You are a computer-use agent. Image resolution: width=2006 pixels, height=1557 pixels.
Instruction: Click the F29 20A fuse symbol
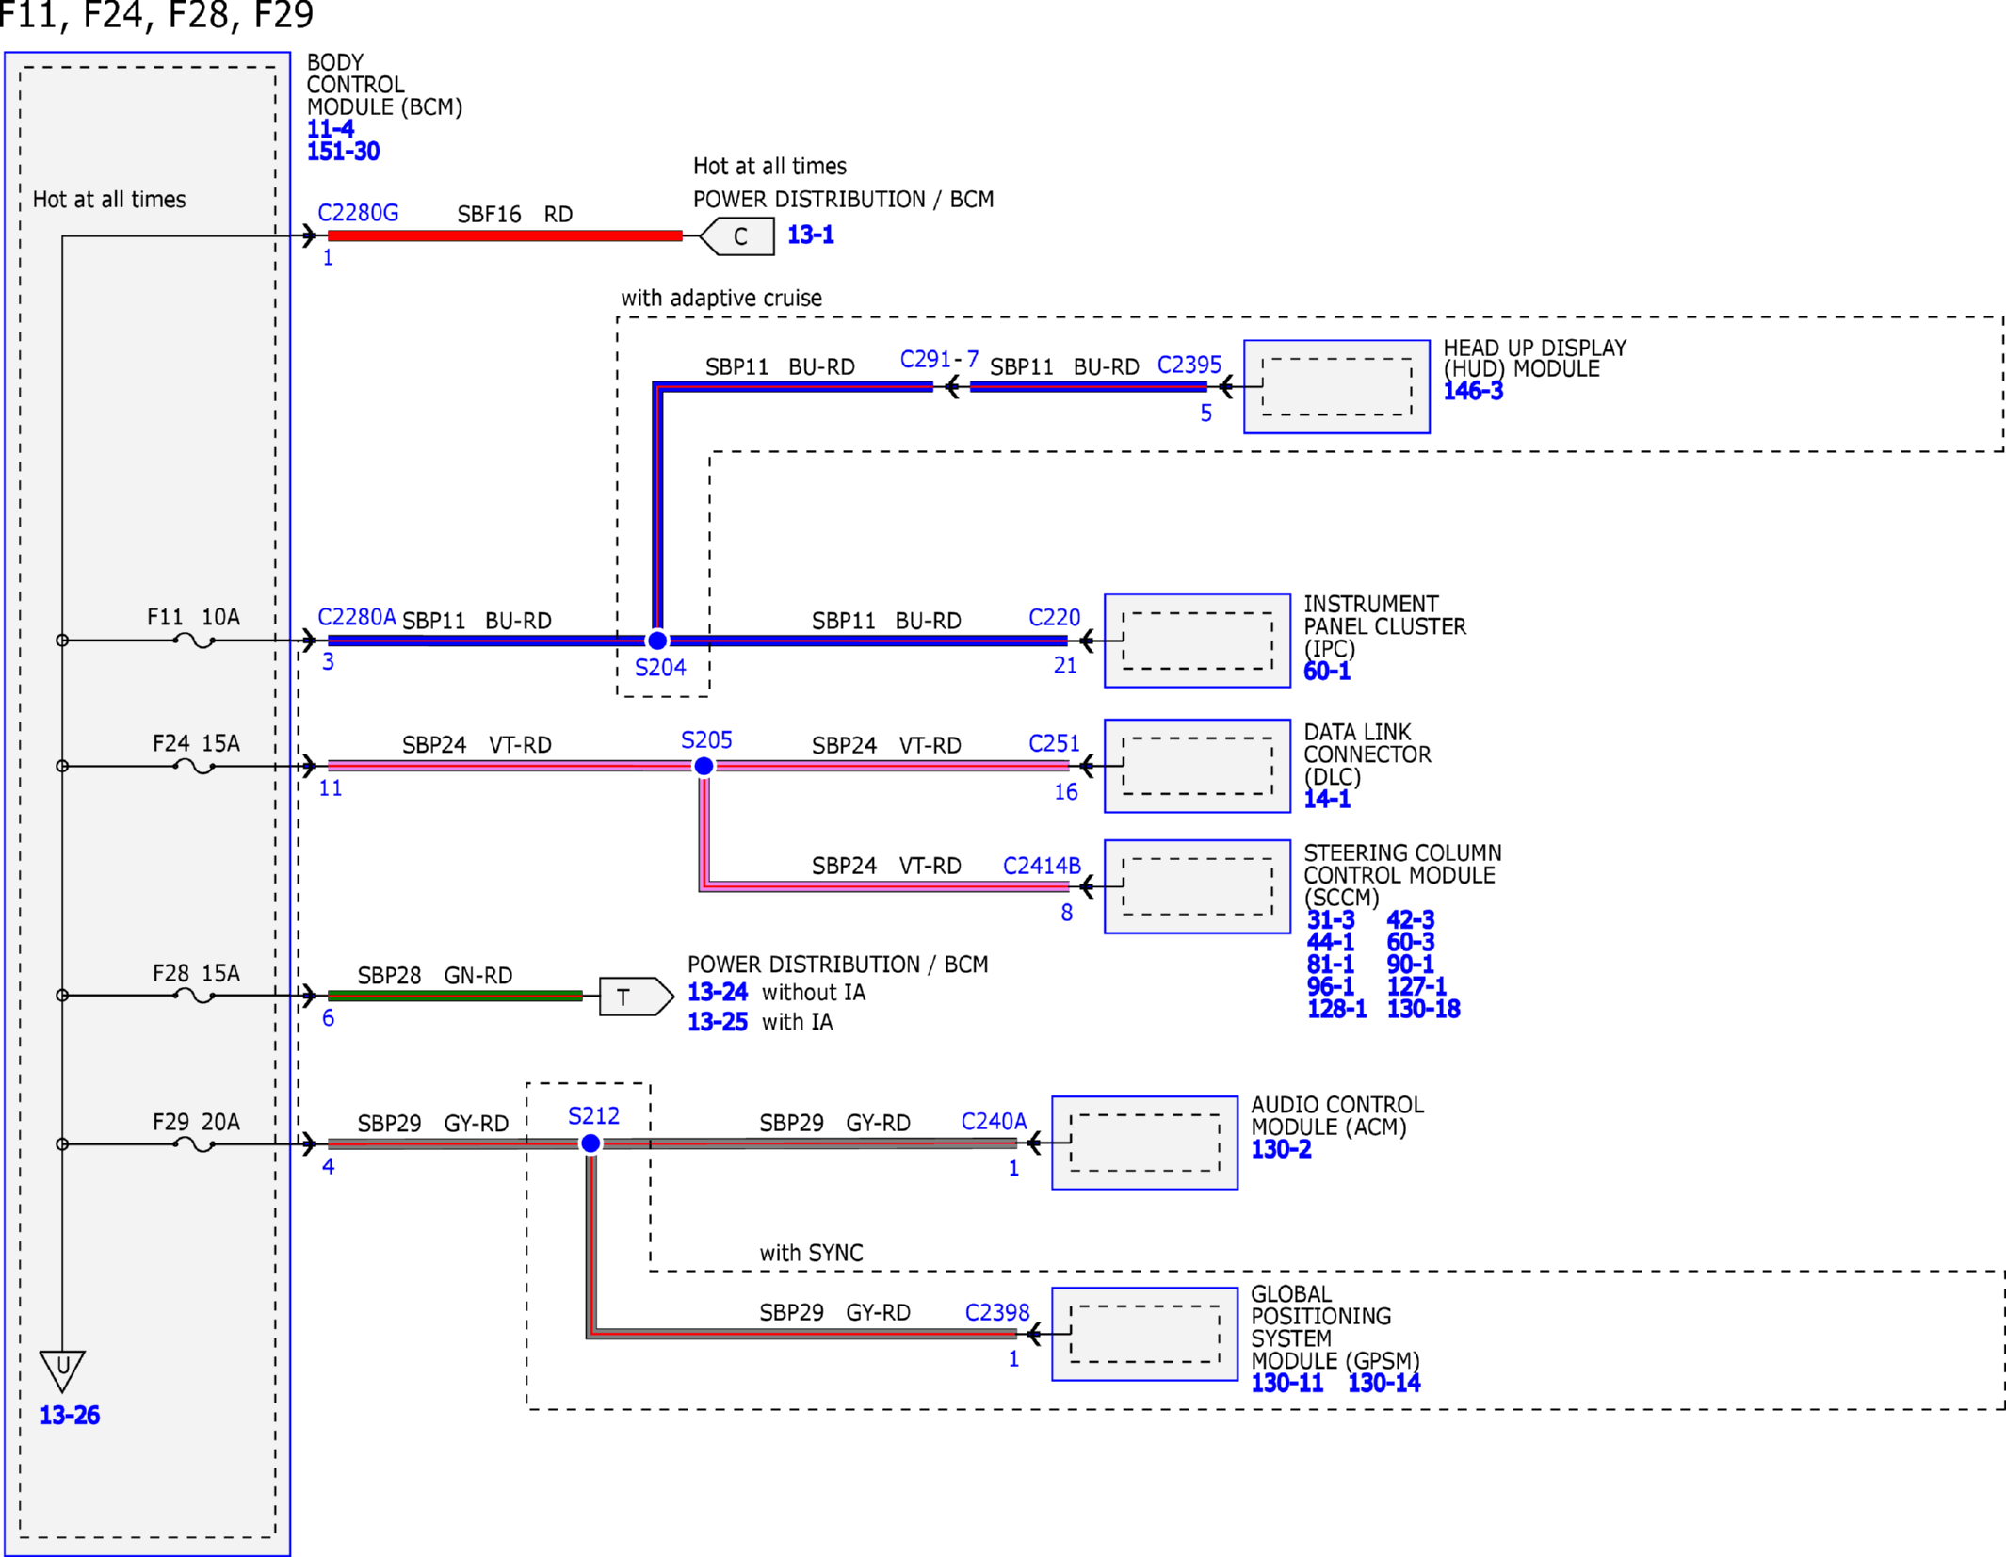[x=194, y=1144]
